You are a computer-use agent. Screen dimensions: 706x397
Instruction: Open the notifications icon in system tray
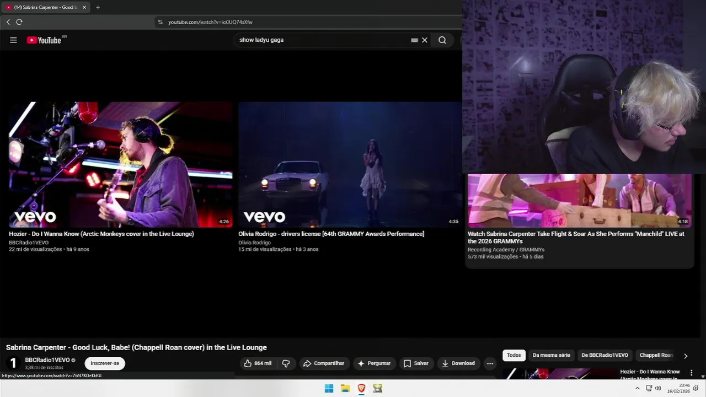696,388
